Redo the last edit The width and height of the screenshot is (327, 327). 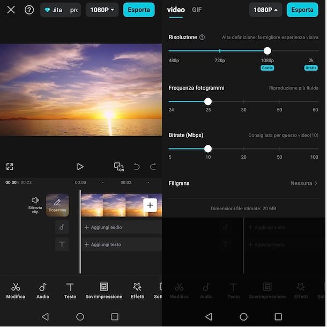(x=153, y=167)
